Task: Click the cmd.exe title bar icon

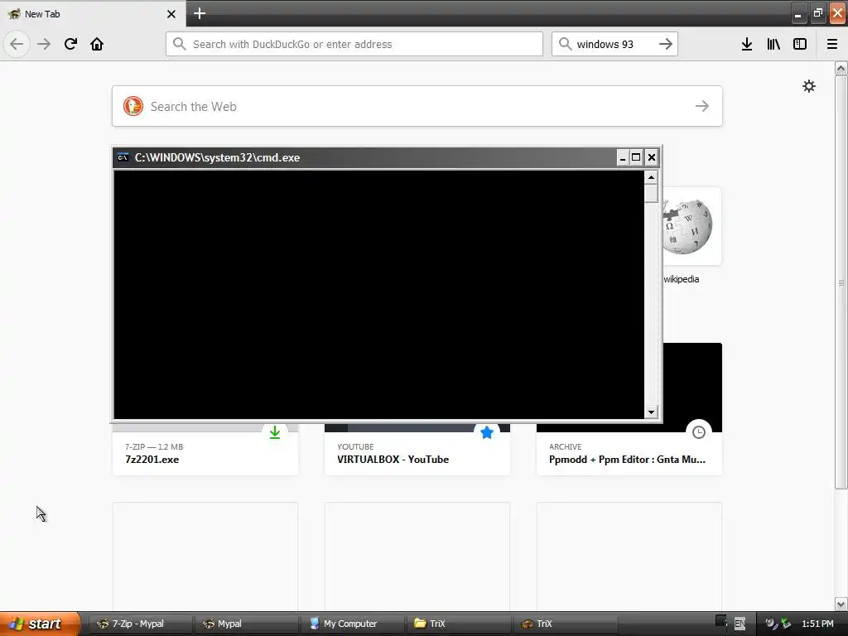Action: point(123,157)
